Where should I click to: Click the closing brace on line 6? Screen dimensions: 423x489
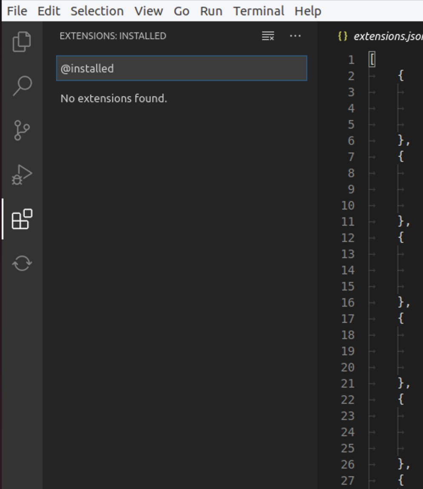401,141
